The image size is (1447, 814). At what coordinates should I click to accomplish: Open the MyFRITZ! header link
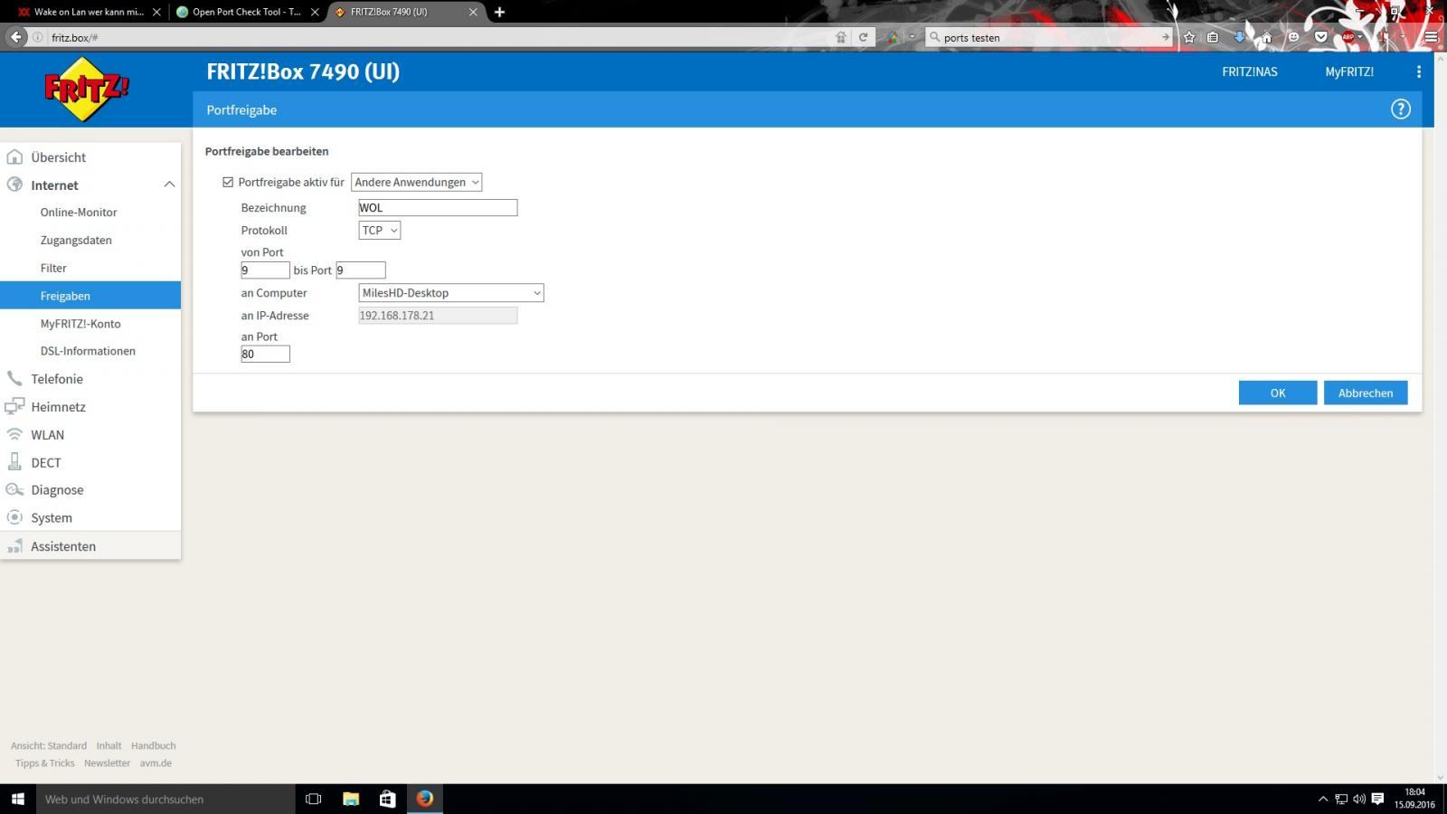pos(1349,71)
